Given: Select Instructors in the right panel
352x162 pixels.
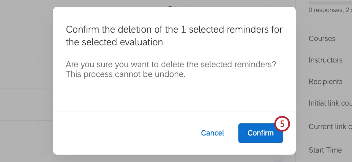Looking at the screenshot, I should click(x=325, y=60).
